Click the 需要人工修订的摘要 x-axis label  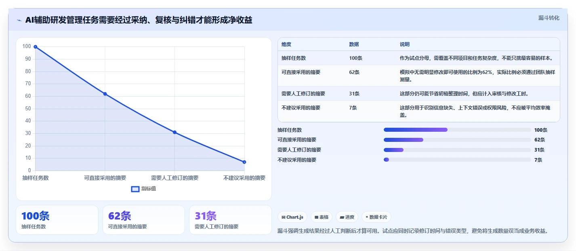[x=174, y=178]
